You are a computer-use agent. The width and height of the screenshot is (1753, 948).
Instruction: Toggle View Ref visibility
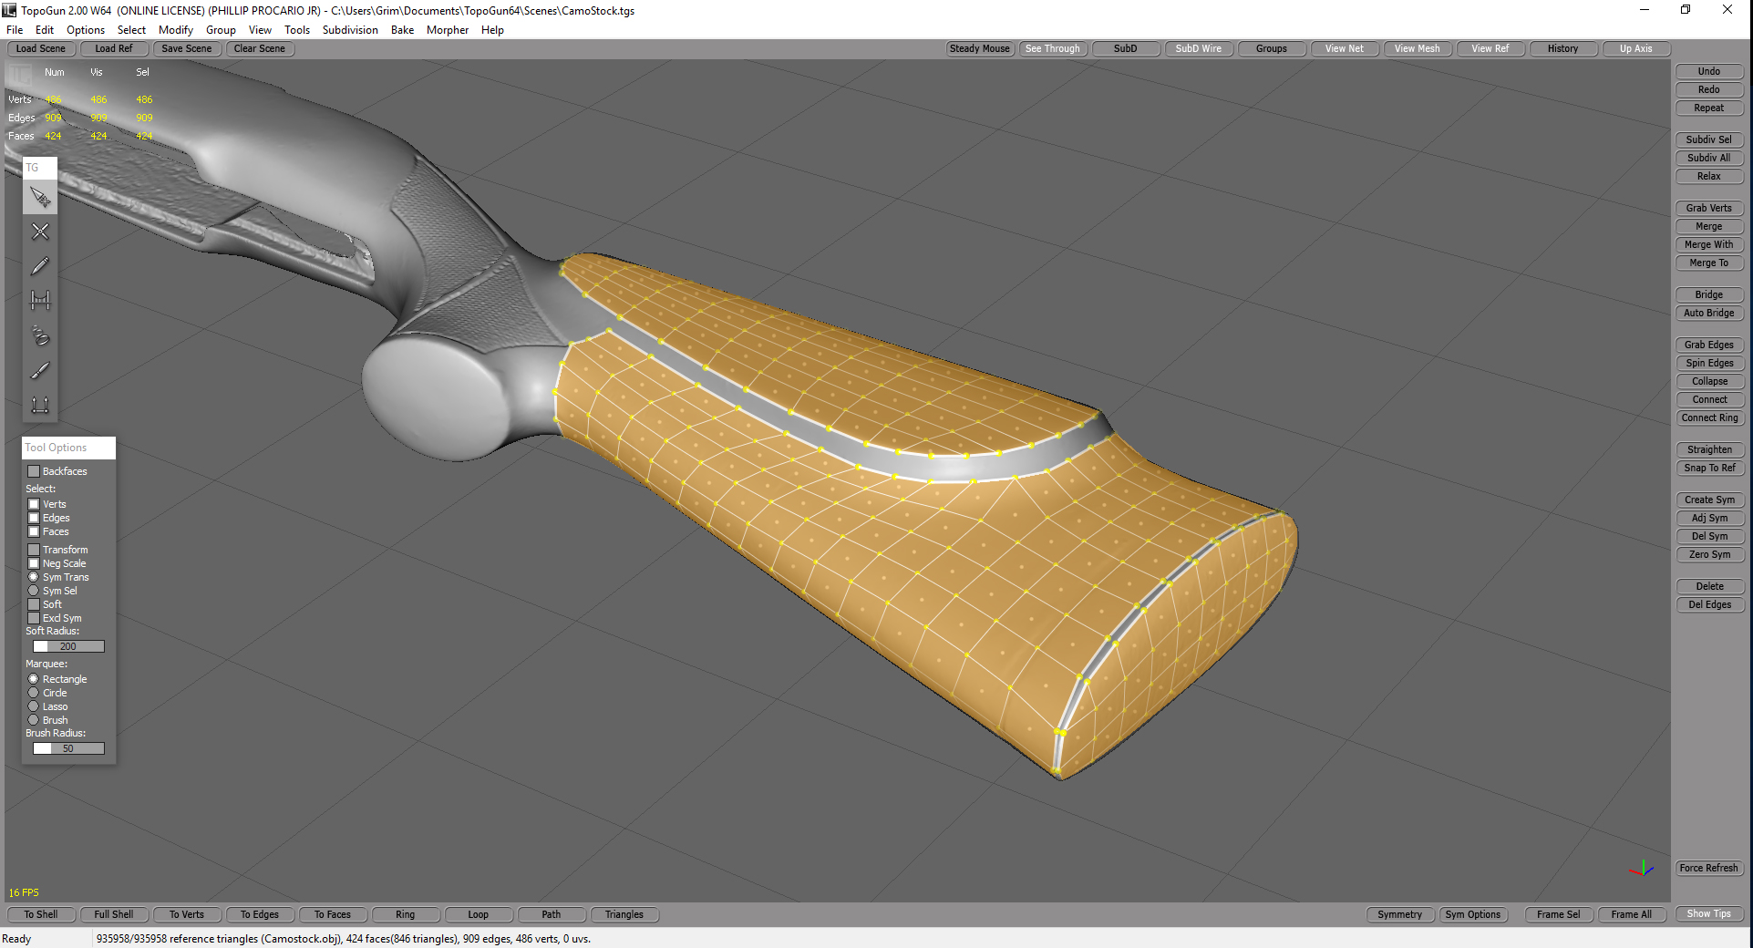pyautogui.click(x=1490, y=48)
